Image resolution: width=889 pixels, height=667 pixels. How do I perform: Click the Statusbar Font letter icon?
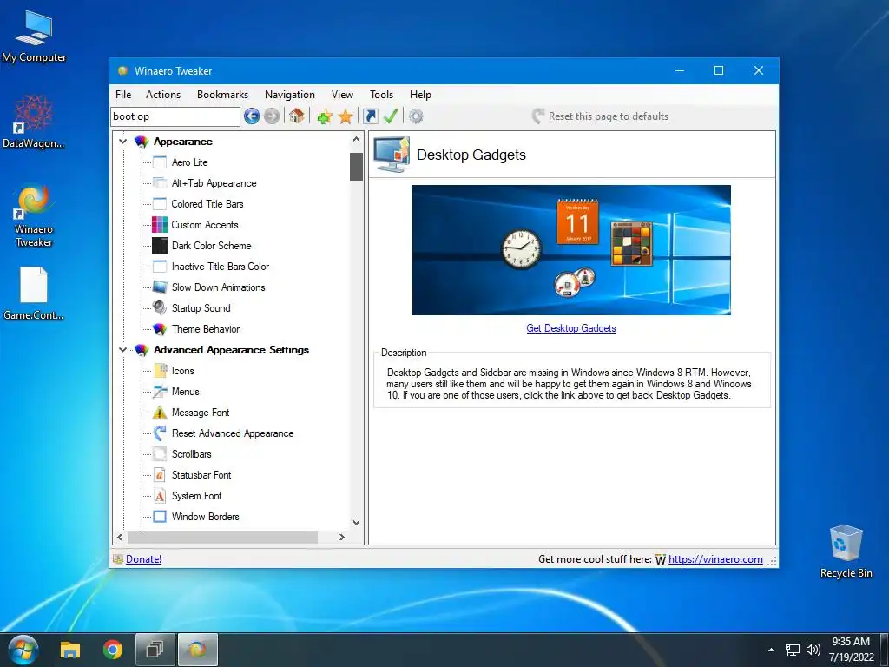point(160,475)
